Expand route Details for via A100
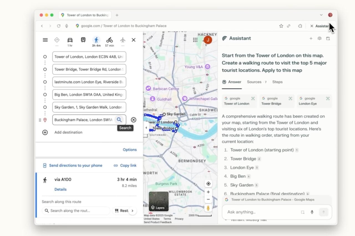The width and height of the screenshot is (355, 236). (x=60, y=190)
